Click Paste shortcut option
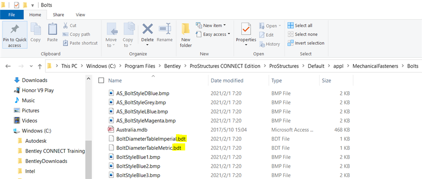422x179 pixels. pos(80,43)
